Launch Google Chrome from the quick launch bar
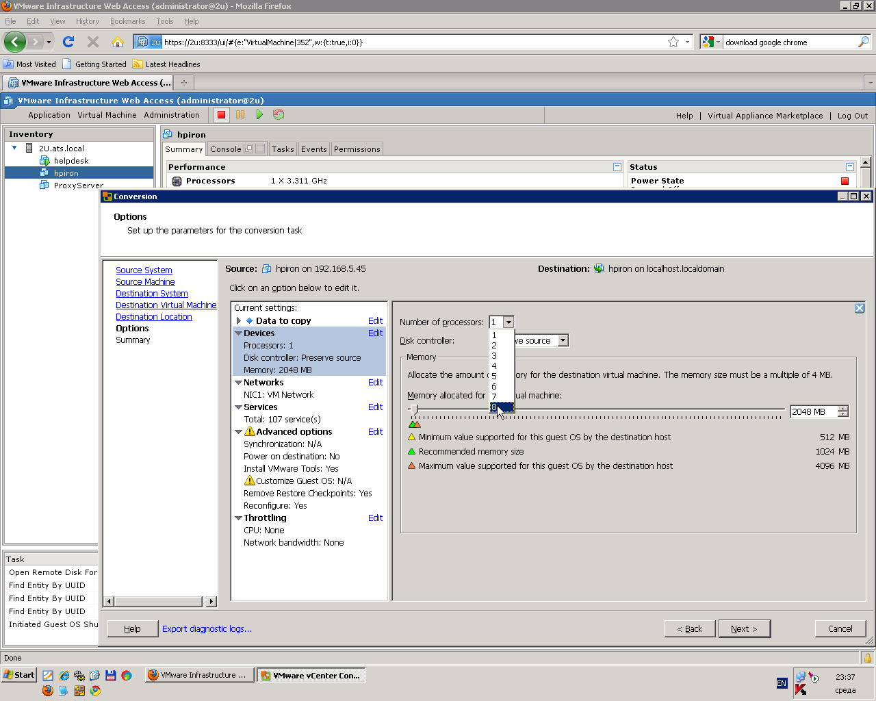 point(95,691)
